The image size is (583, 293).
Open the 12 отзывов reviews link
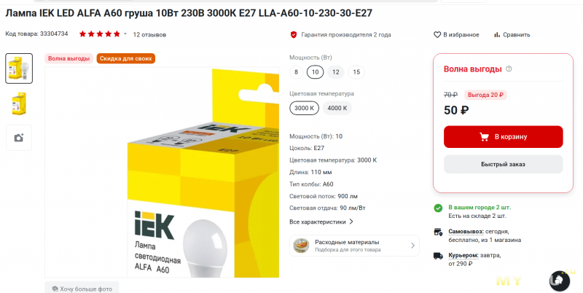[x=149, y=34]
